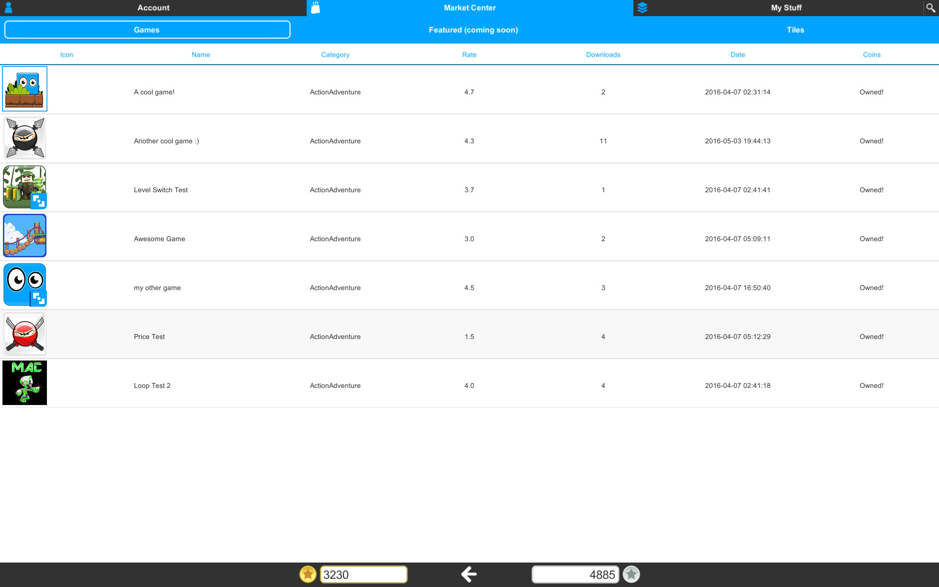This screenshot has height=587, width=939.
Task: Select the My Stuff layers icon
Action: pos(642,7)
